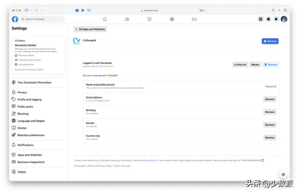Go back to All Apps and Websites
Viewport: 299px width, 193px height.
90,29
